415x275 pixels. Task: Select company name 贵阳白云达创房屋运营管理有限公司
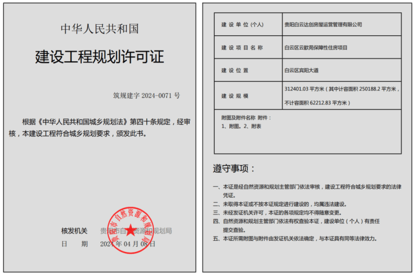323,25
